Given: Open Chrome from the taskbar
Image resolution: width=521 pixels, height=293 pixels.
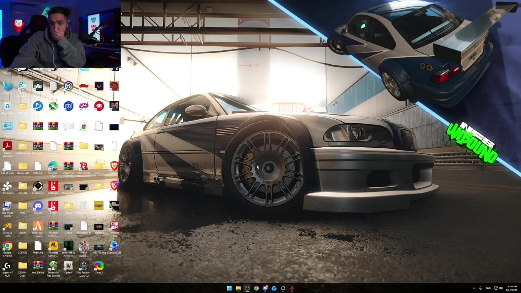Looking at the screenshot, I should click(256, 289).
